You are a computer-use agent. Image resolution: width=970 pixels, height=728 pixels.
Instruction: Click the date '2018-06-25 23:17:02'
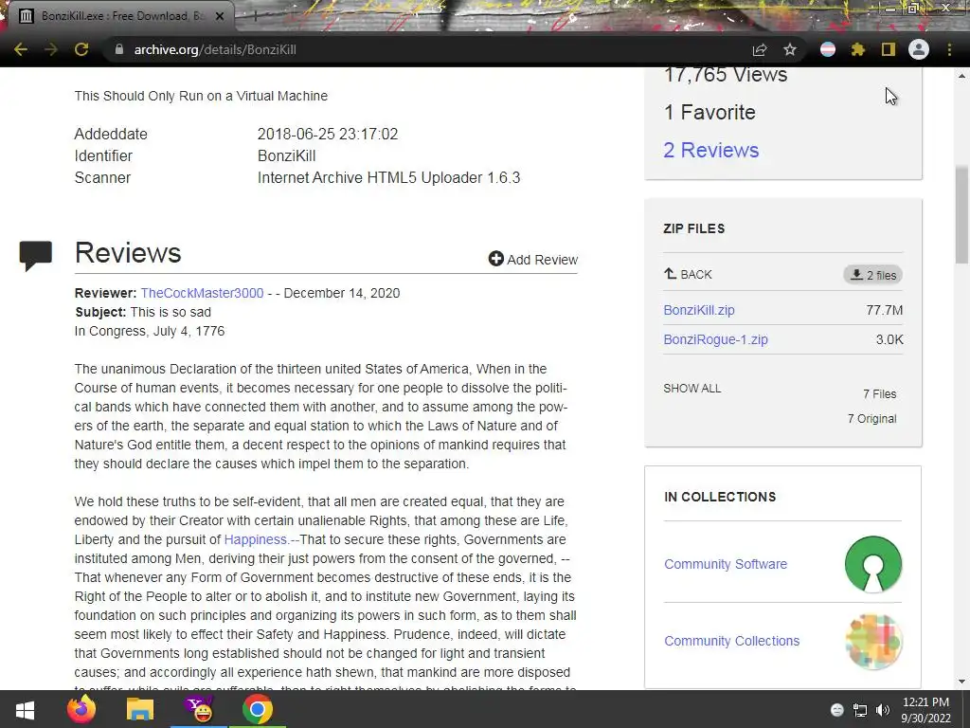[327, 134]
